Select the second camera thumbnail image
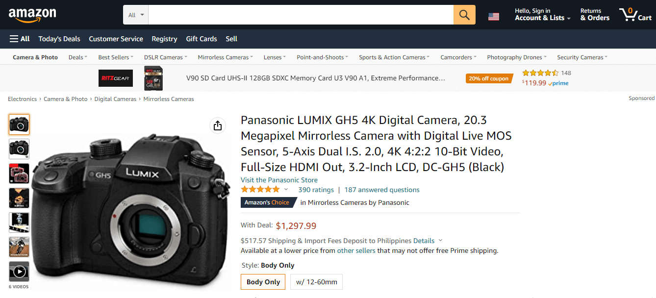This screenshot has width=656, height=298. (x=19, y=149)
